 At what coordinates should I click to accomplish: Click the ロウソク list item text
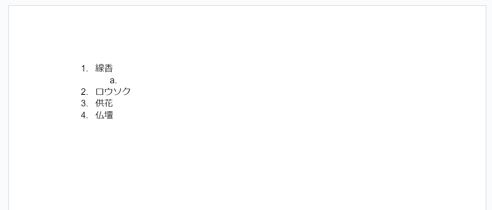coord(113,92)
